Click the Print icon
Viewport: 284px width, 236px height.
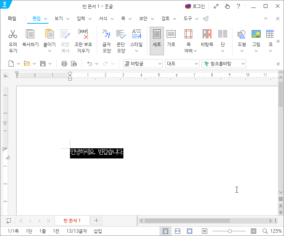pyautogui.click(x=64, y=64)
